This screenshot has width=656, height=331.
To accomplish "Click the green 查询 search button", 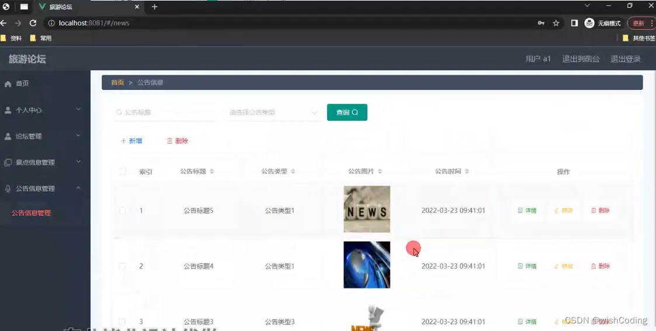I will pos(347,112).
